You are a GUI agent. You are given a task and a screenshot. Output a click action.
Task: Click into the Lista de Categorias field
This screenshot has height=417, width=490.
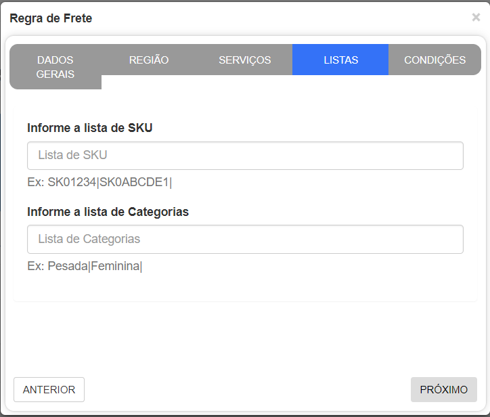[245, 239]
